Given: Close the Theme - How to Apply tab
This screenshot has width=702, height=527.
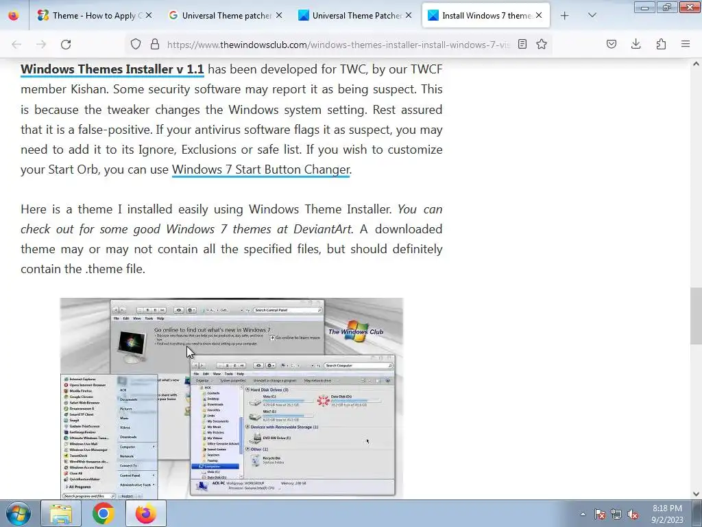Looking at the screenshot, I should [149, 15].
